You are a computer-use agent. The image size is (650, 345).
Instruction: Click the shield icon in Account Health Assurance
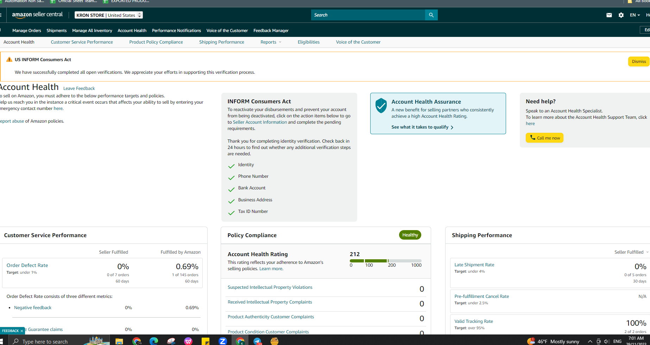tap(381, 105)
